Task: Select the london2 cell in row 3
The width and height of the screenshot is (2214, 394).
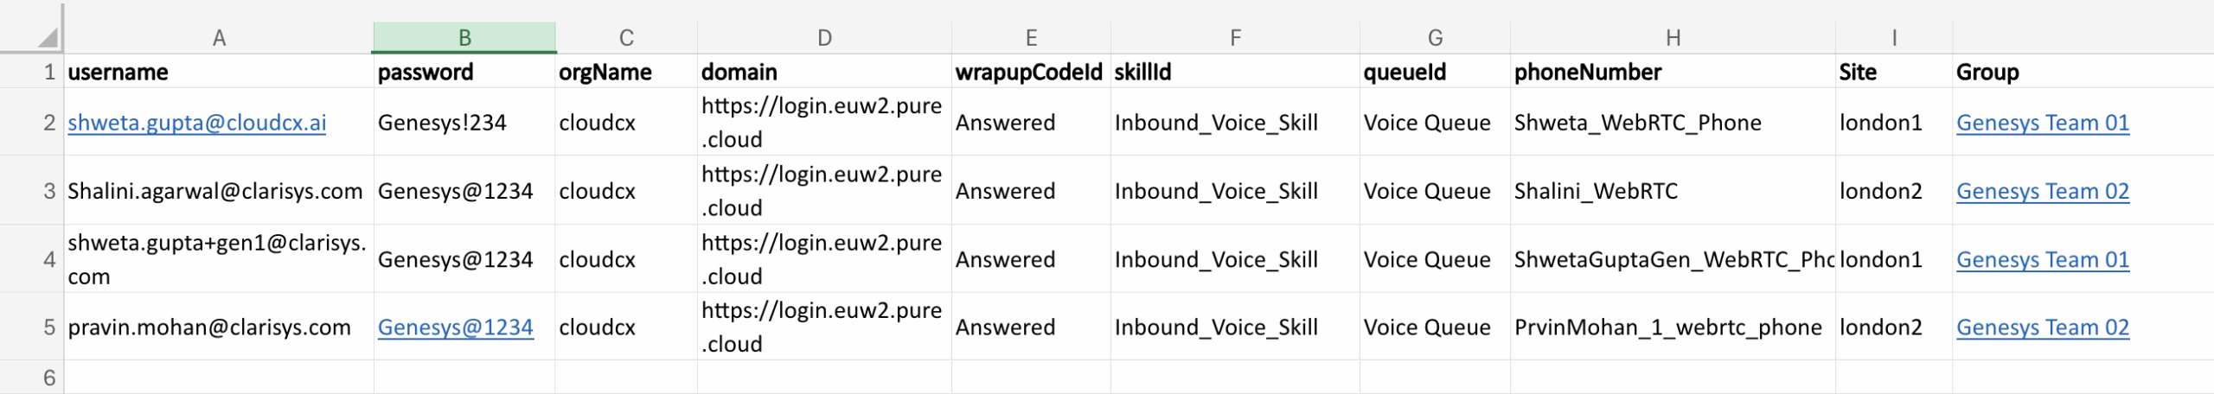Action: (1880, 191)
